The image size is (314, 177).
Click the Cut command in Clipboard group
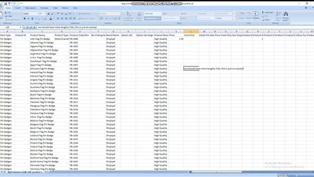8,12
